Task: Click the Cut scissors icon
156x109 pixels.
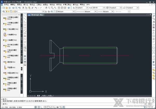Action: pos(23,8)
